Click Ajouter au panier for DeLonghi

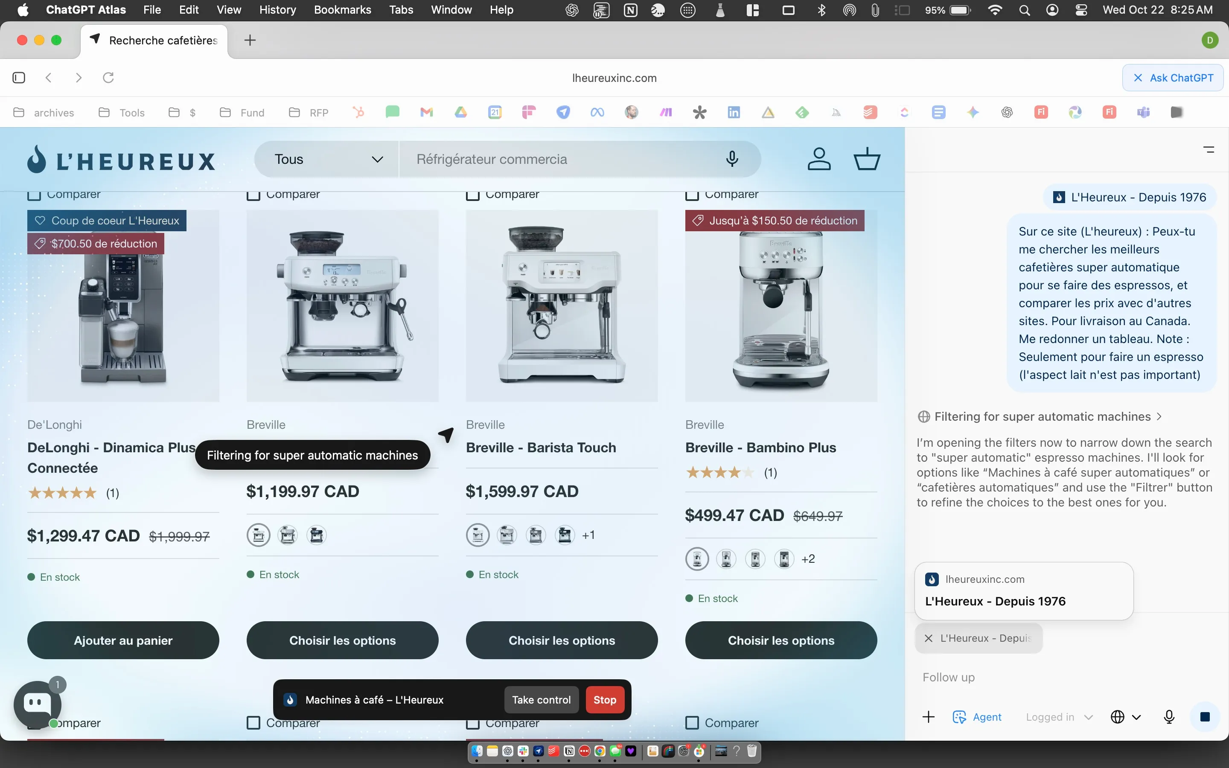point(123,640)
